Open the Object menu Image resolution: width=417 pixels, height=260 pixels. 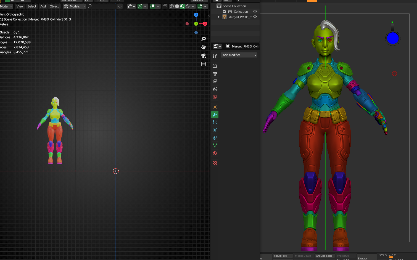(x=54, y=6)
